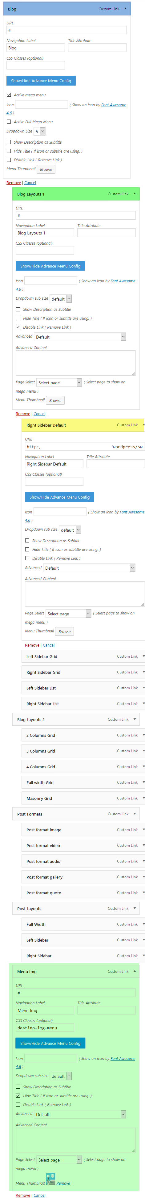Open Select page dropdown in Menu Img

[59, 1159]
